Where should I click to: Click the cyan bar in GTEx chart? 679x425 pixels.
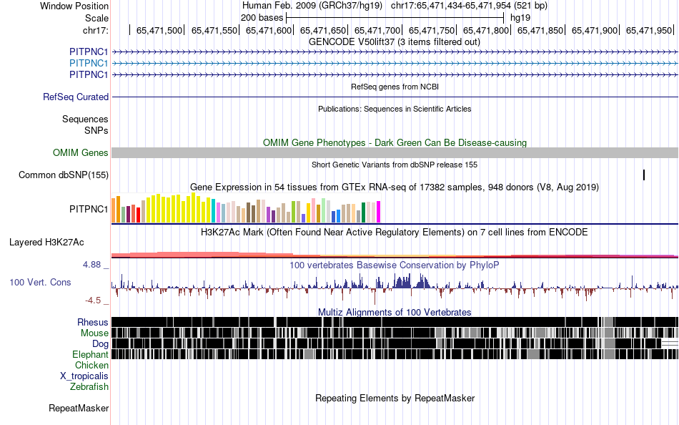coord(214,211)
